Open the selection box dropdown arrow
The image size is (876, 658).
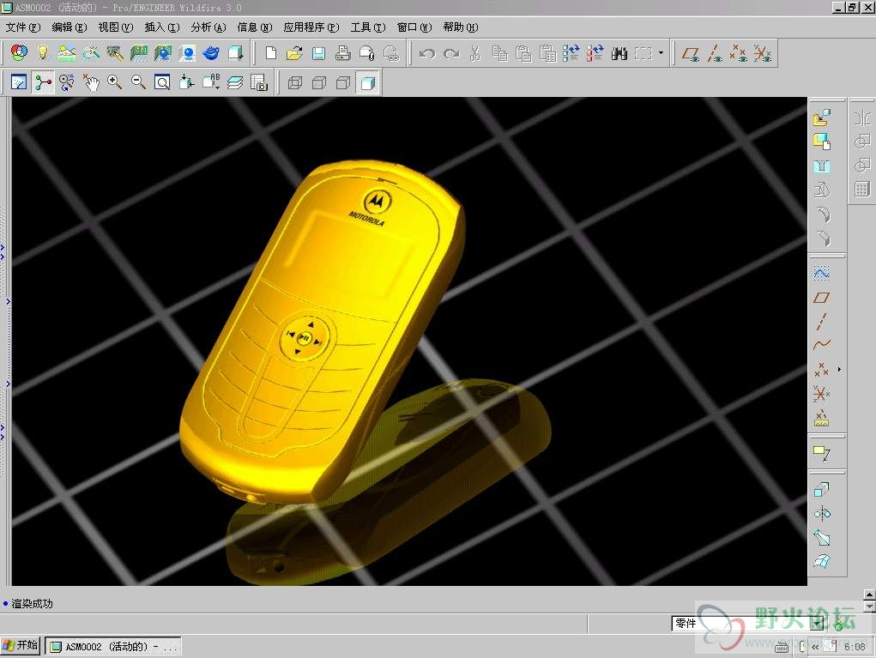coord(661,54)
